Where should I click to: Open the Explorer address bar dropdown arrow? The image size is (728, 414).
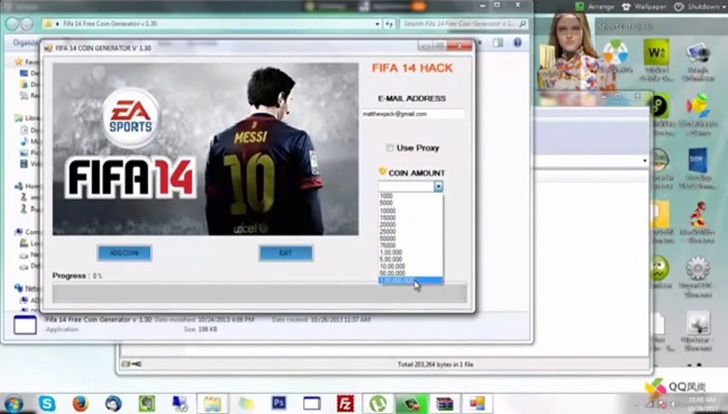tap(378, 24)
